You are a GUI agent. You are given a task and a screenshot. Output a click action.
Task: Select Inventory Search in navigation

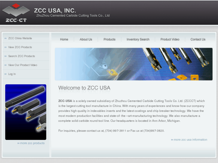click(x=138, y=39)
